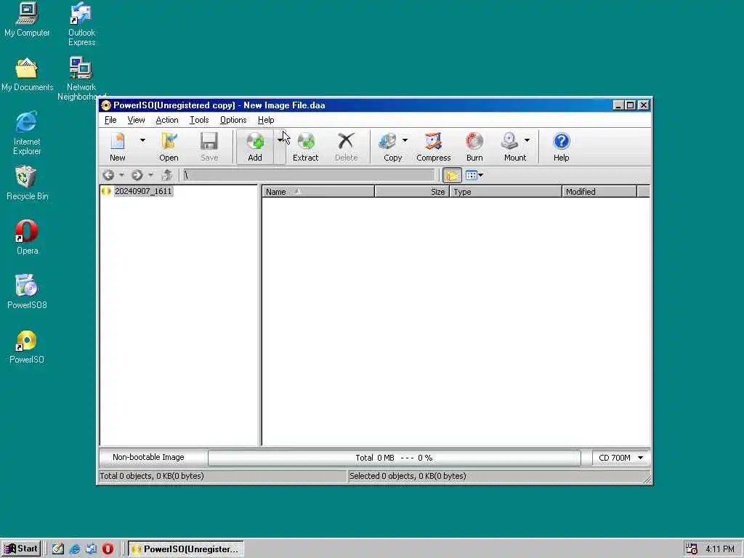Sort by the Type column header
The image size is (744, 558).
tap(506, 192)
